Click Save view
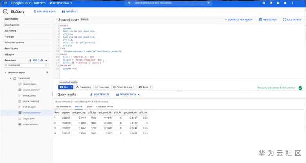Screen dimensions: 306x163 click(x=102, y=87)
